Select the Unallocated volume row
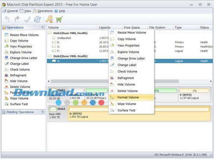This screenshot has width=214, height=159. tap(78, 38)
